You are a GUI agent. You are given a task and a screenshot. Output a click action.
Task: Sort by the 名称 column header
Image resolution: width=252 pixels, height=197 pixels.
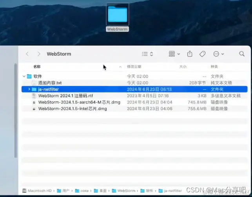(37, 67)
